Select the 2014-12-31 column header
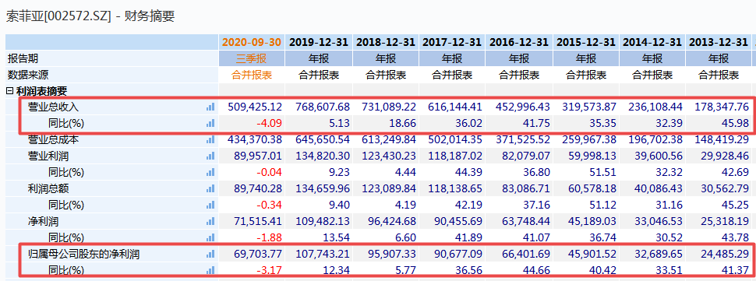This screenshot has height=281, width=756. click(x=652, y=42)
